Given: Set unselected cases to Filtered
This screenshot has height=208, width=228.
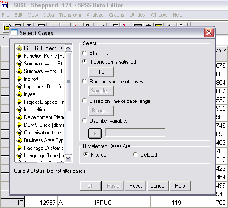Looking at the screenshot, I should (x=86, y=154).
